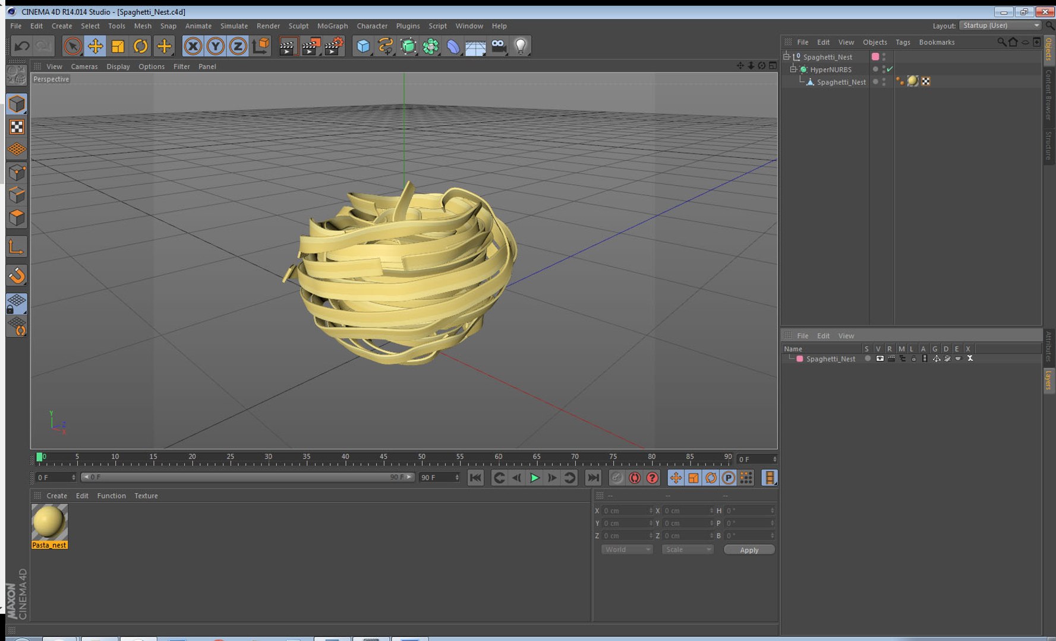Add a Camera object
The height and width of the screenshot is (641, 1056).
[499, 46]
